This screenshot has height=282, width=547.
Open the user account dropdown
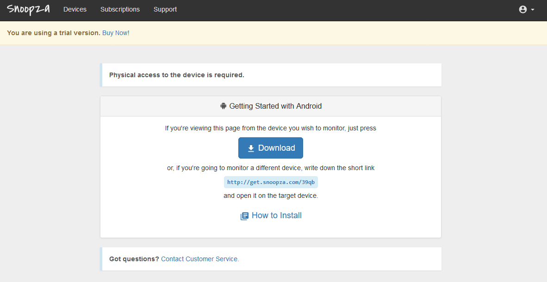527,9
